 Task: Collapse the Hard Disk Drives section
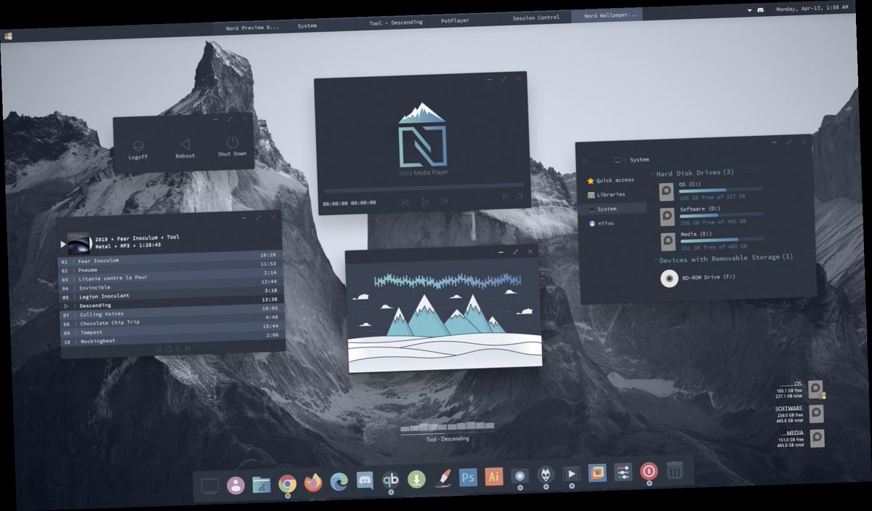[651, 172]
